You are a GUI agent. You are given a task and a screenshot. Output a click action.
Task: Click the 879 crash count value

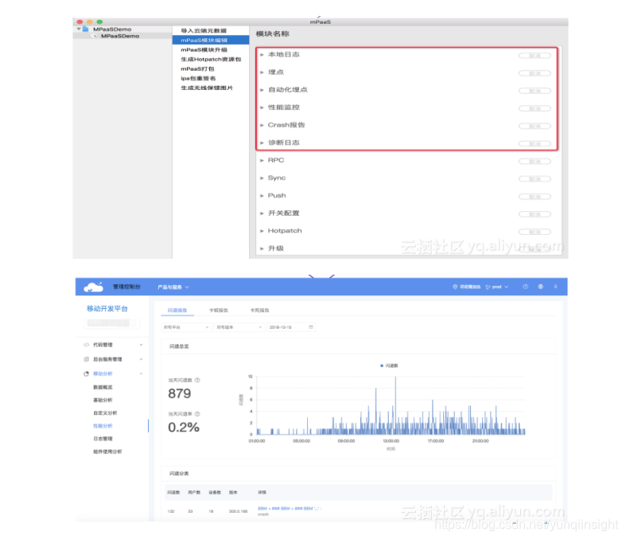180,393
